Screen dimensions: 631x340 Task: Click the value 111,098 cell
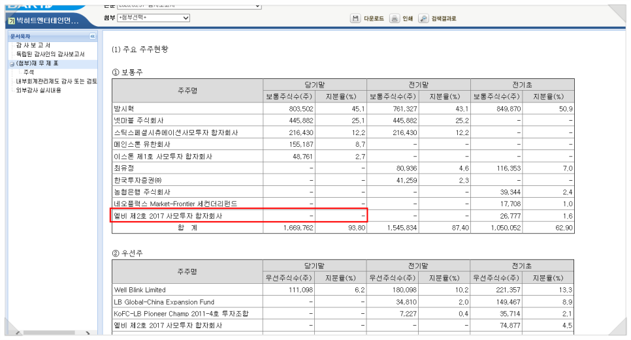(x=289, y=290)
